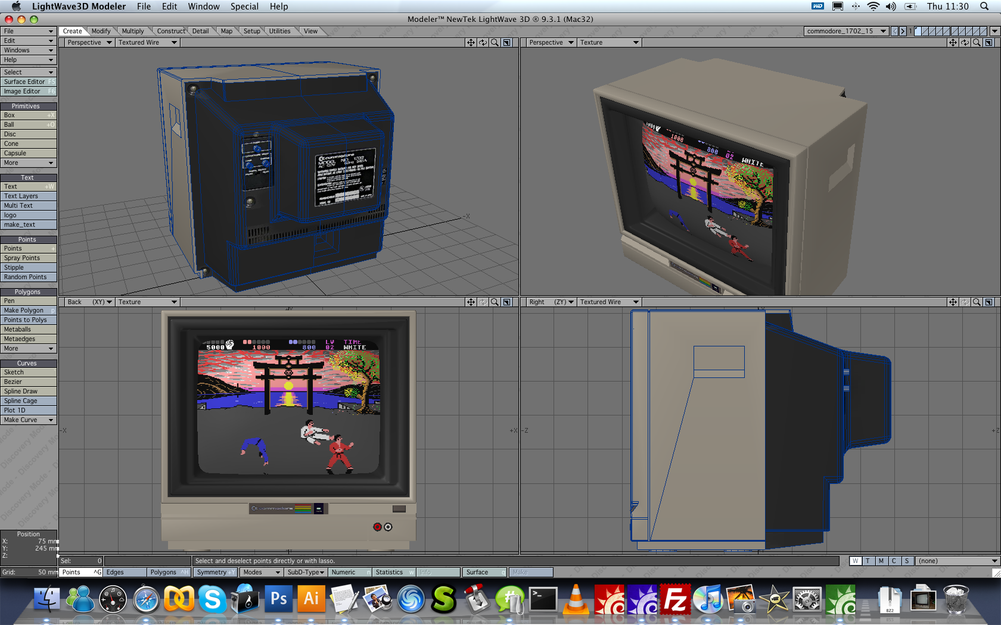Open SubD-Type dropdown
1001x625 pixels.
(x=306, y=573)
